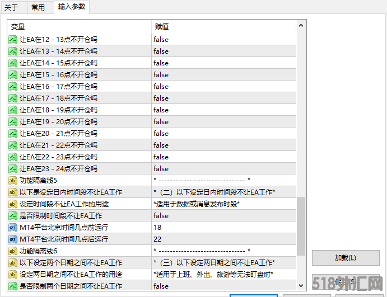Click the string icon for 功能隔离线5
Screen dimensions: 387x297
tap(13, 181)
